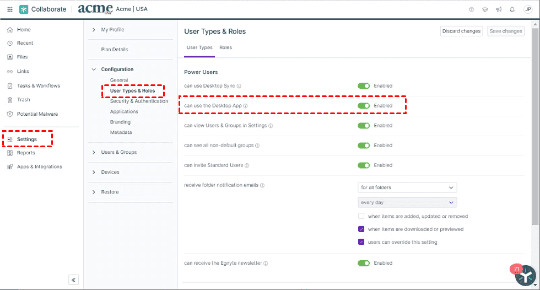Image resolution: width=540 pixels, height=290 pixels.
Task: Open the app grid launcher icon
Action: [9, 9]
